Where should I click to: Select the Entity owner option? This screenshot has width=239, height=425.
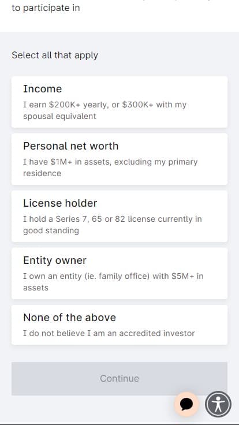click(x=119, y=274)
